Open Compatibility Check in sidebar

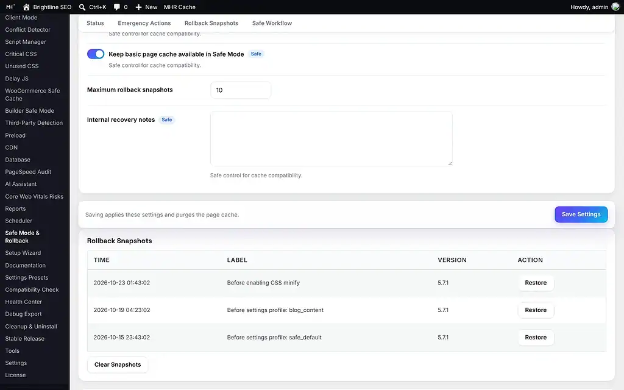click(x=32, y=289)
